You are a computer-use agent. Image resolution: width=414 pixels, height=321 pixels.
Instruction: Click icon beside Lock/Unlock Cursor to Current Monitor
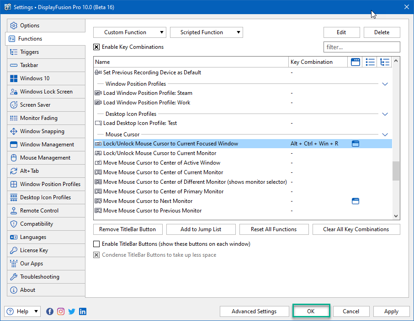point(98,153)
